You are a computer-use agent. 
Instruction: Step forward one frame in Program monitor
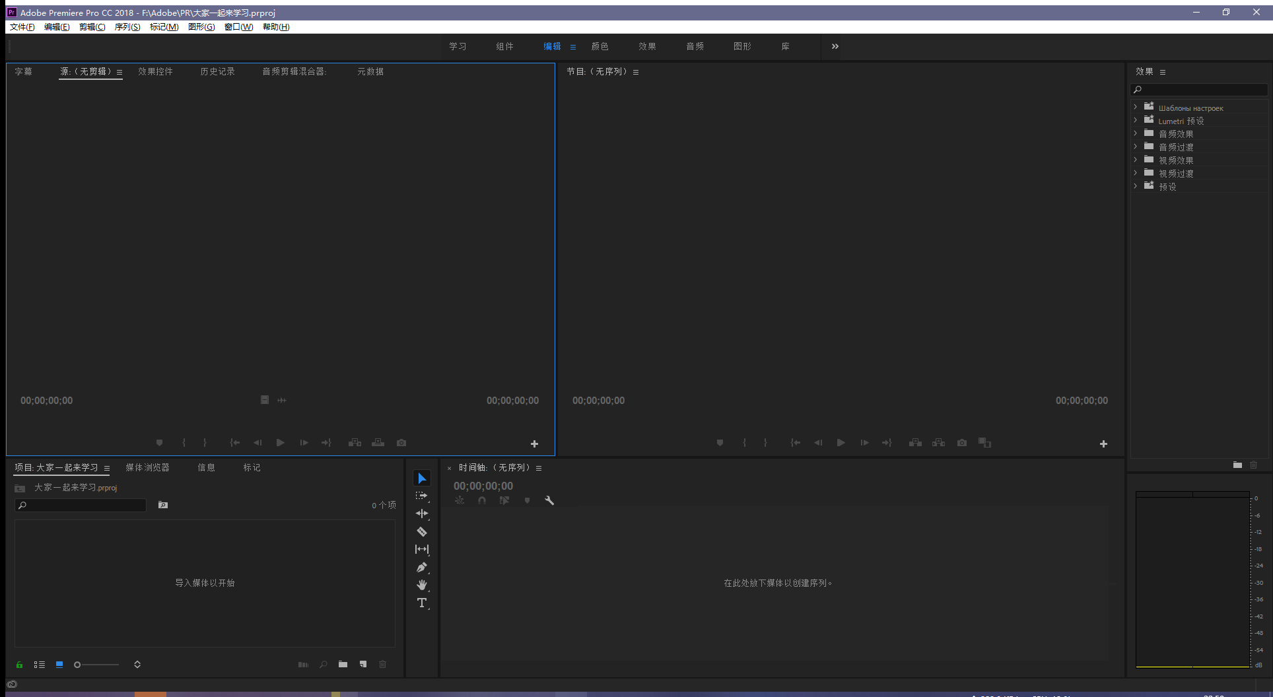864,443
